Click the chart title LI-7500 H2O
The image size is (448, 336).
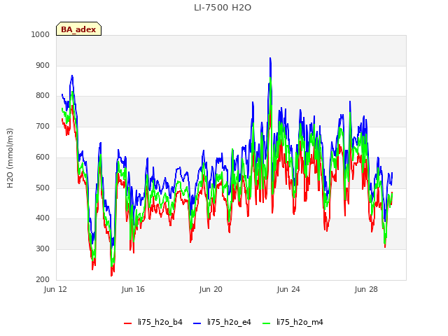click(223, 8)
